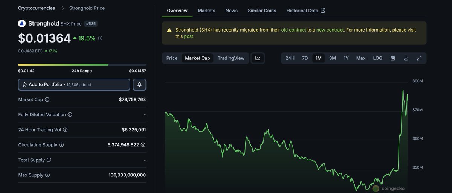Select the 7D time range

coord(305,58)
